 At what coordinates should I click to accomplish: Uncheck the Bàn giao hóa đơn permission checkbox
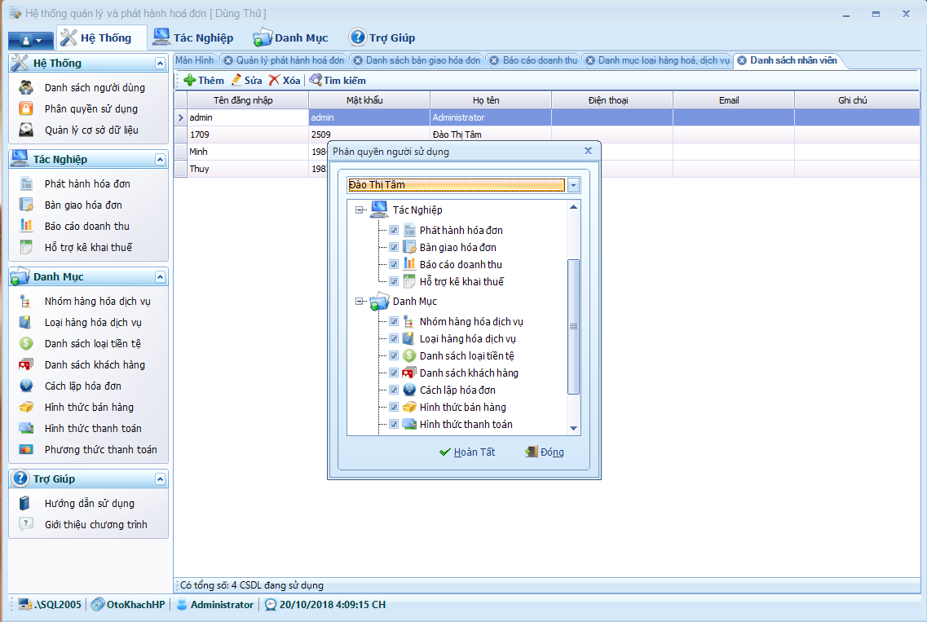tap(394, 248)
